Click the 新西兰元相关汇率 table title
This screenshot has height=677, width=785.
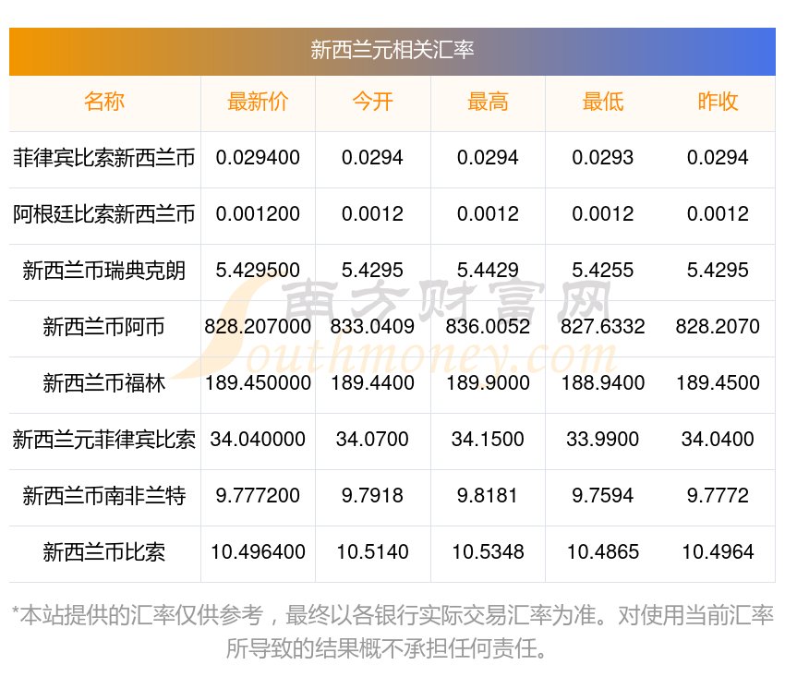point(392,50)
